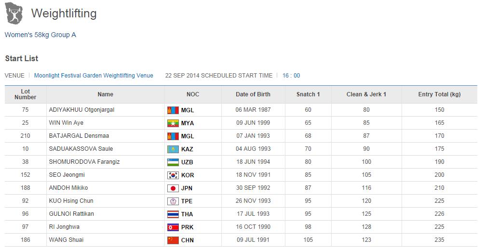Click the Snatch 1 column header
Image resolution: width=485 pixels, height=250 pixels.
tap(308, 94)
